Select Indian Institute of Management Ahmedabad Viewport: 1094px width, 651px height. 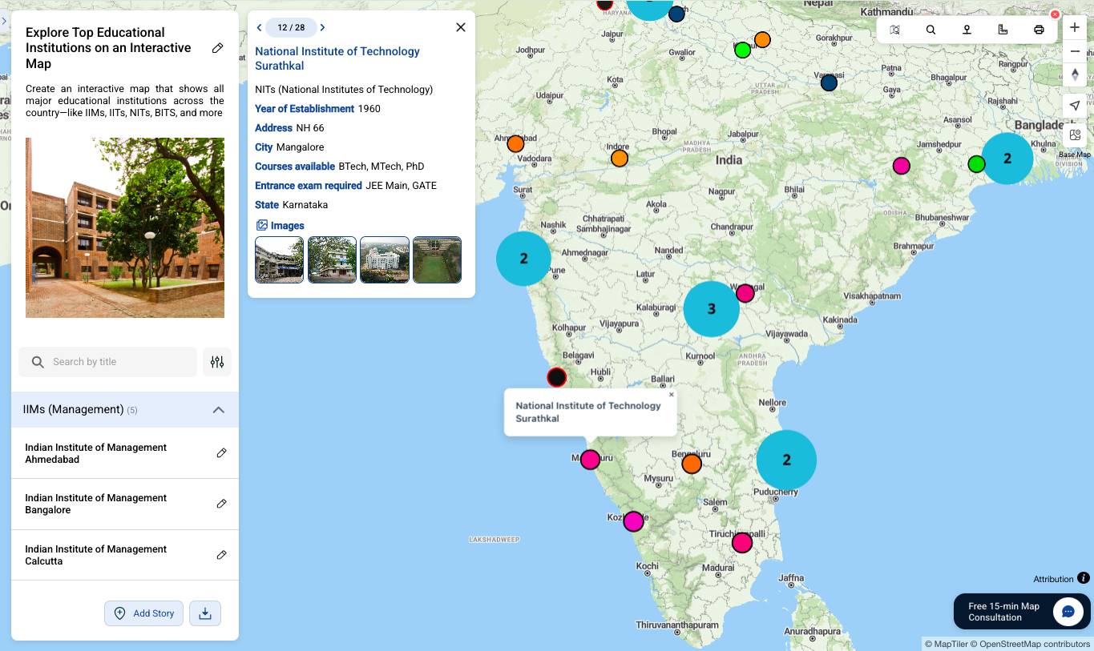[x=95, y=453]
